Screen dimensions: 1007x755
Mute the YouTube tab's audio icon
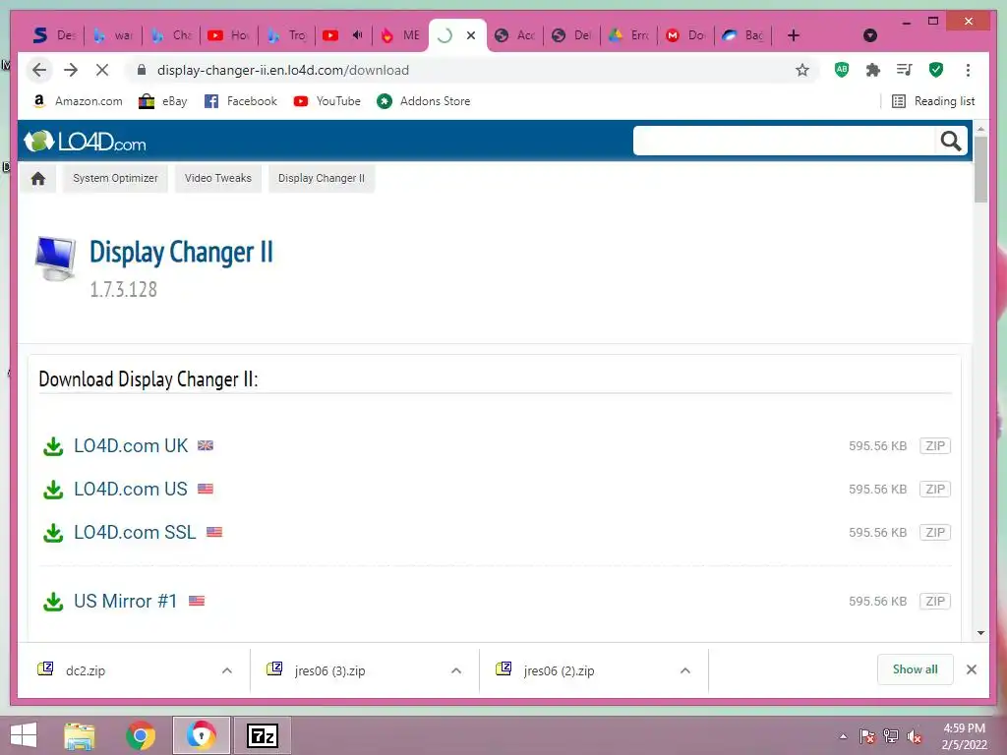point(358,35)
